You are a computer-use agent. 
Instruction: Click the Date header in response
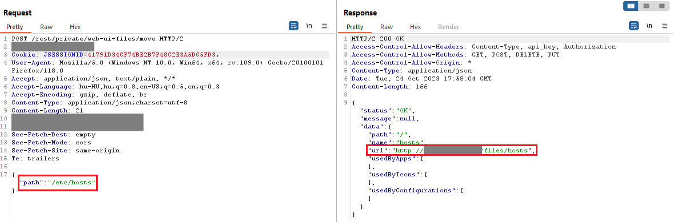(421, 79)
